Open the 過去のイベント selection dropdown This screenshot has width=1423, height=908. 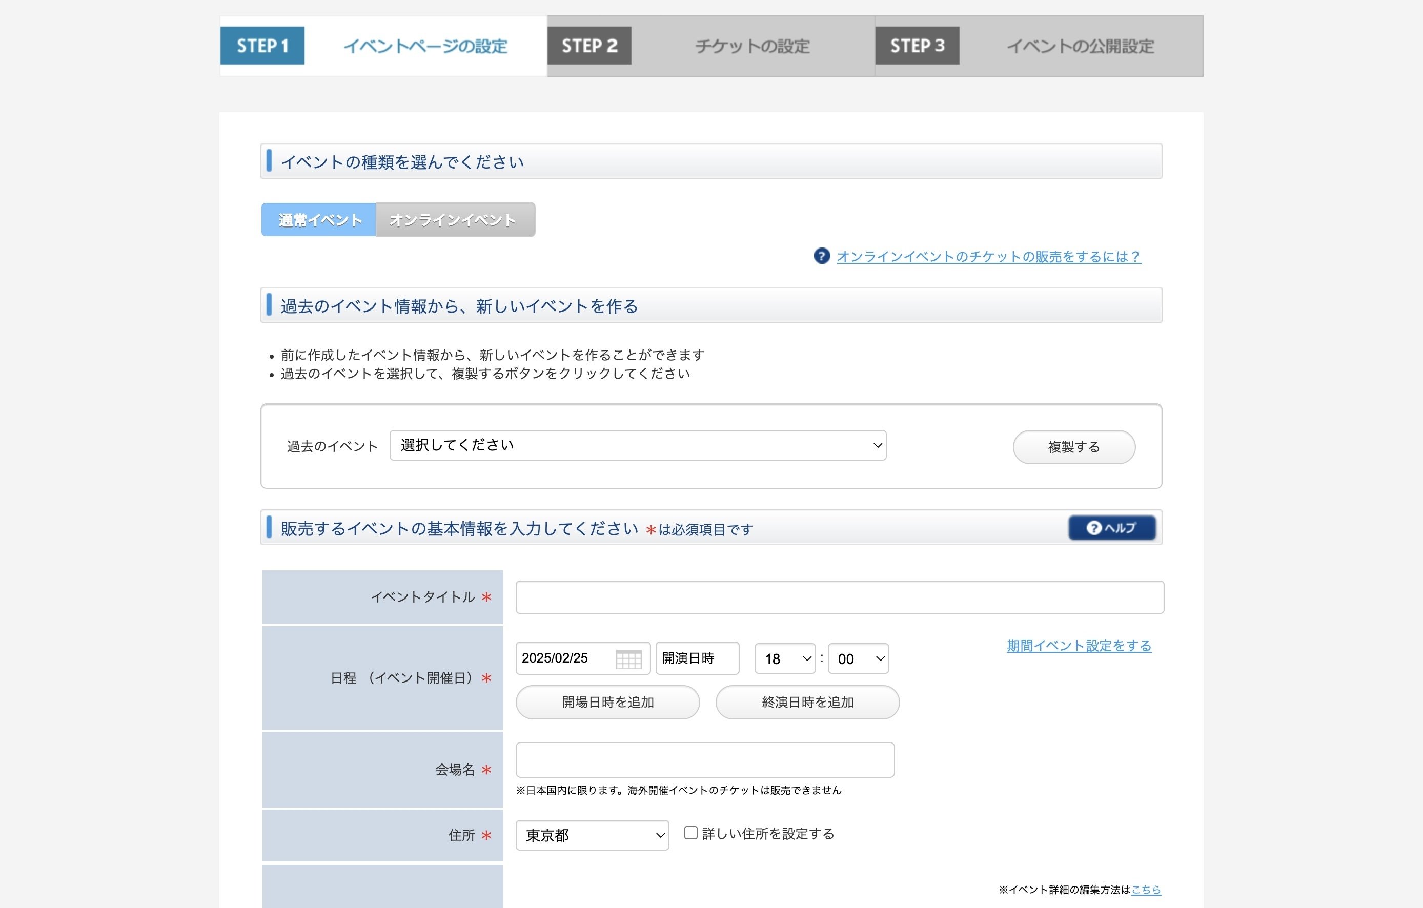pos(637,445)
